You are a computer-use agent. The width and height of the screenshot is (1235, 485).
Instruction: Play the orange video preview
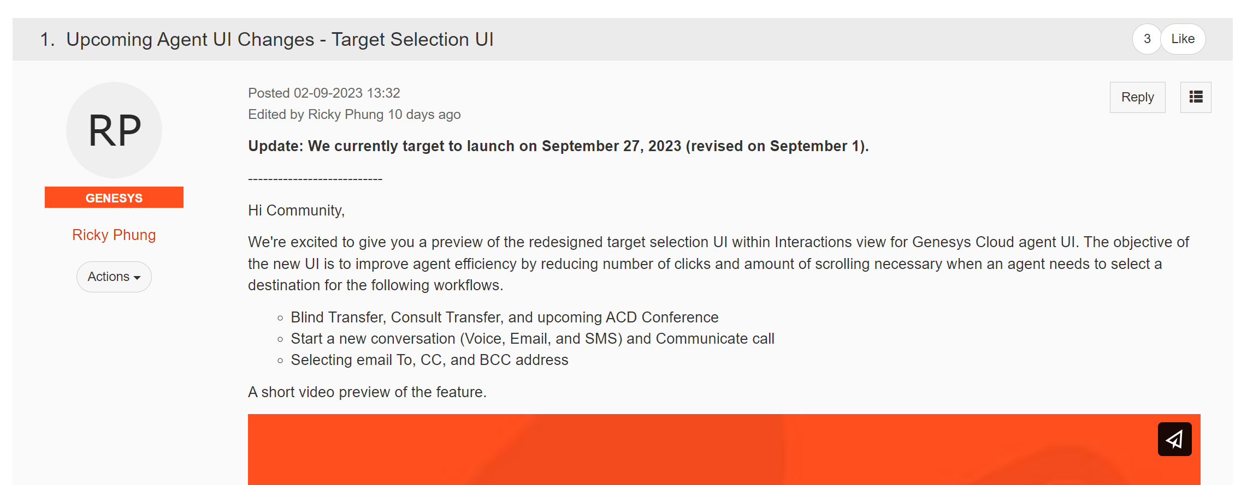(724, 450)
